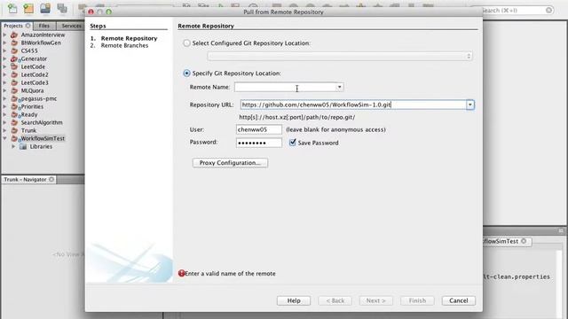
Task: Collapse the WorkflowSimTest project node
Action: click(x=4, y=138)
